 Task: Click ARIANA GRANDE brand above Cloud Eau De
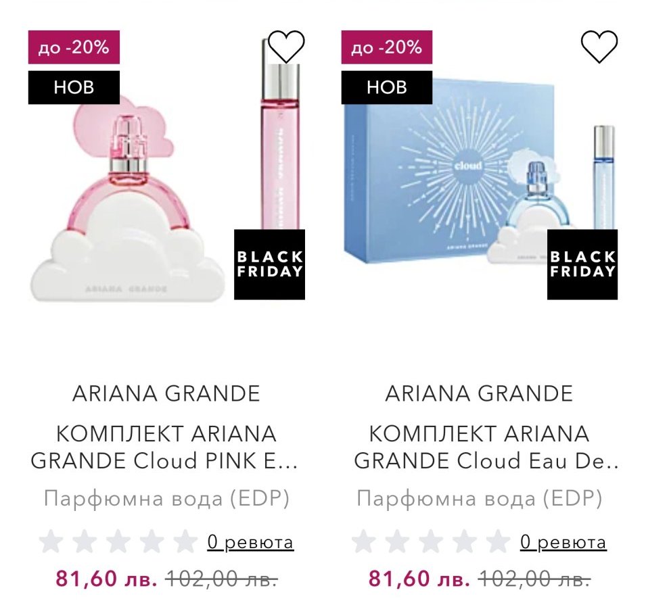(x=479, y=393)
